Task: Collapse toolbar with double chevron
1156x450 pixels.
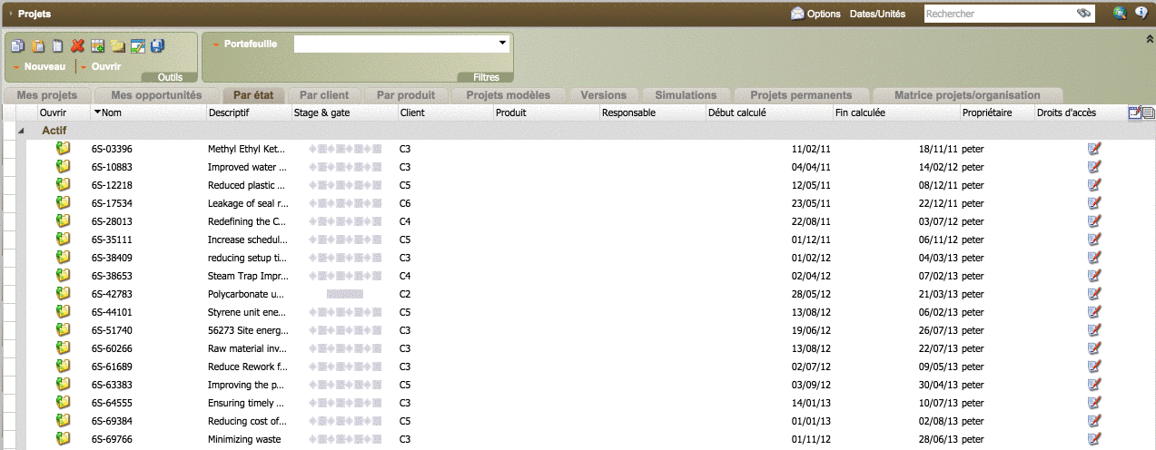Action: tap(1149, 39)
